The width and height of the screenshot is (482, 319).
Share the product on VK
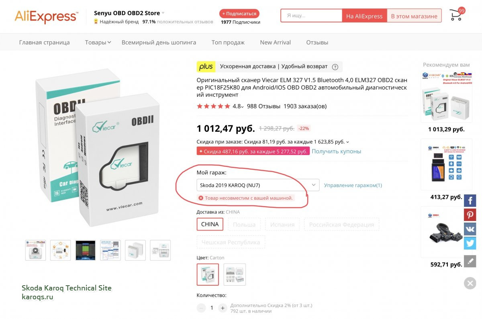(x=470, y=229)
